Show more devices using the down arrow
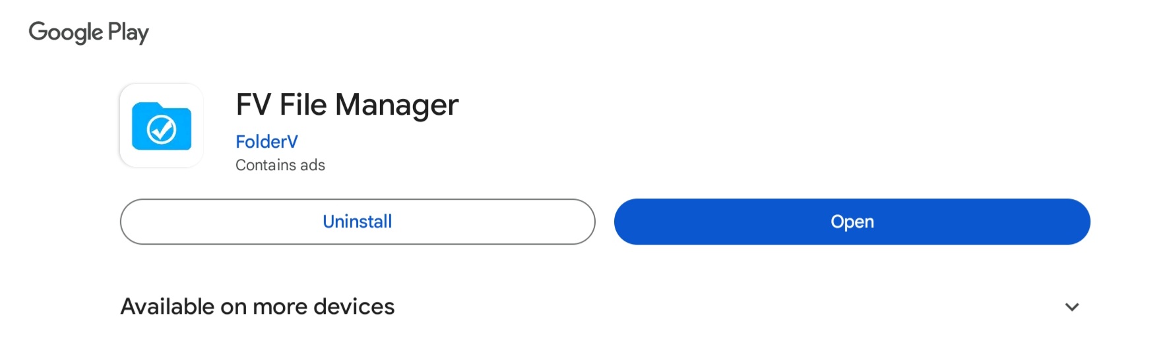1163x364 pixels. (x=1072, y=307)
